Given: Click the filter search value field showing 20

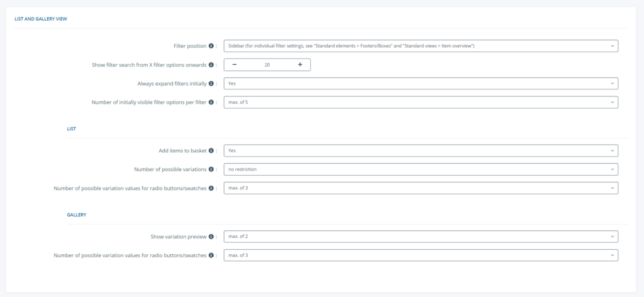Looking at the screenshot, I should click(267, 65).
